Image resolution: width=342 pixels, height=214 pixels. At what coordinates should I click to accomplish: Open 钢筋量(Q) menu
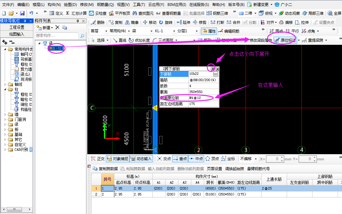pos(105,5)
